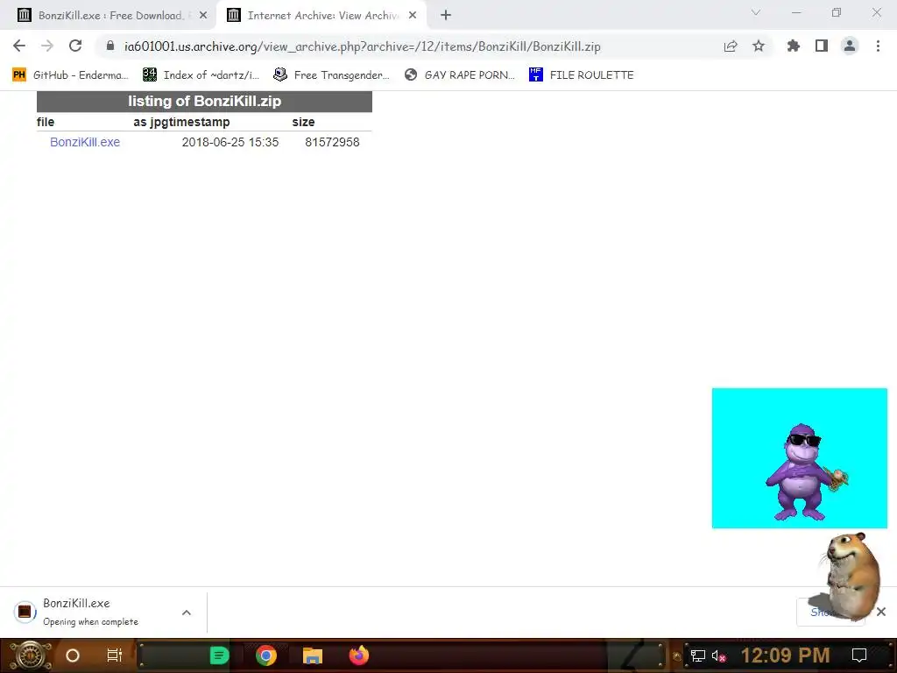This screenshot has height=673, width=897.
Task: Click the listing of BonziKill.zip header
Action: (204, 102)
